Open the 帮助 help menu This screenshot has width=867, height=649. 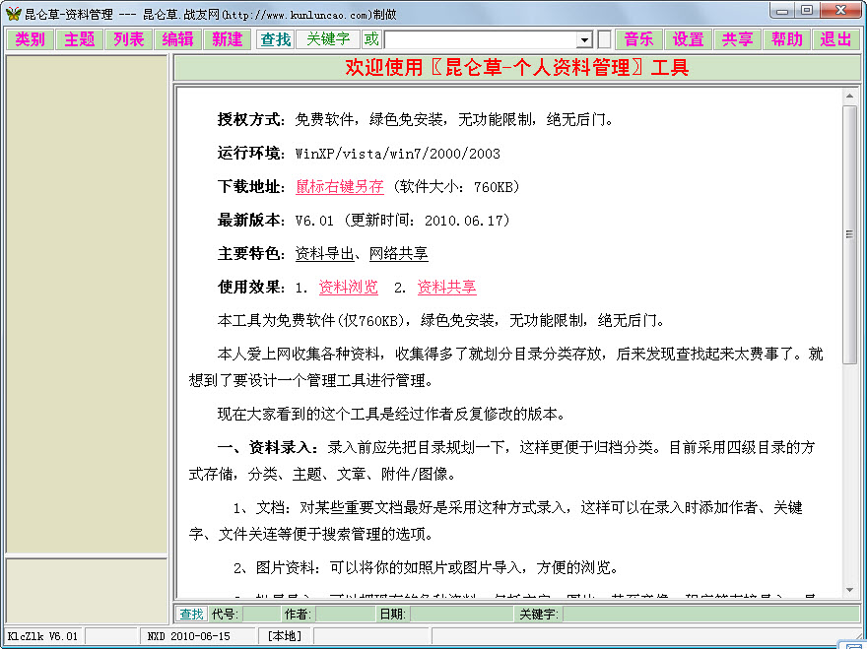787,39
